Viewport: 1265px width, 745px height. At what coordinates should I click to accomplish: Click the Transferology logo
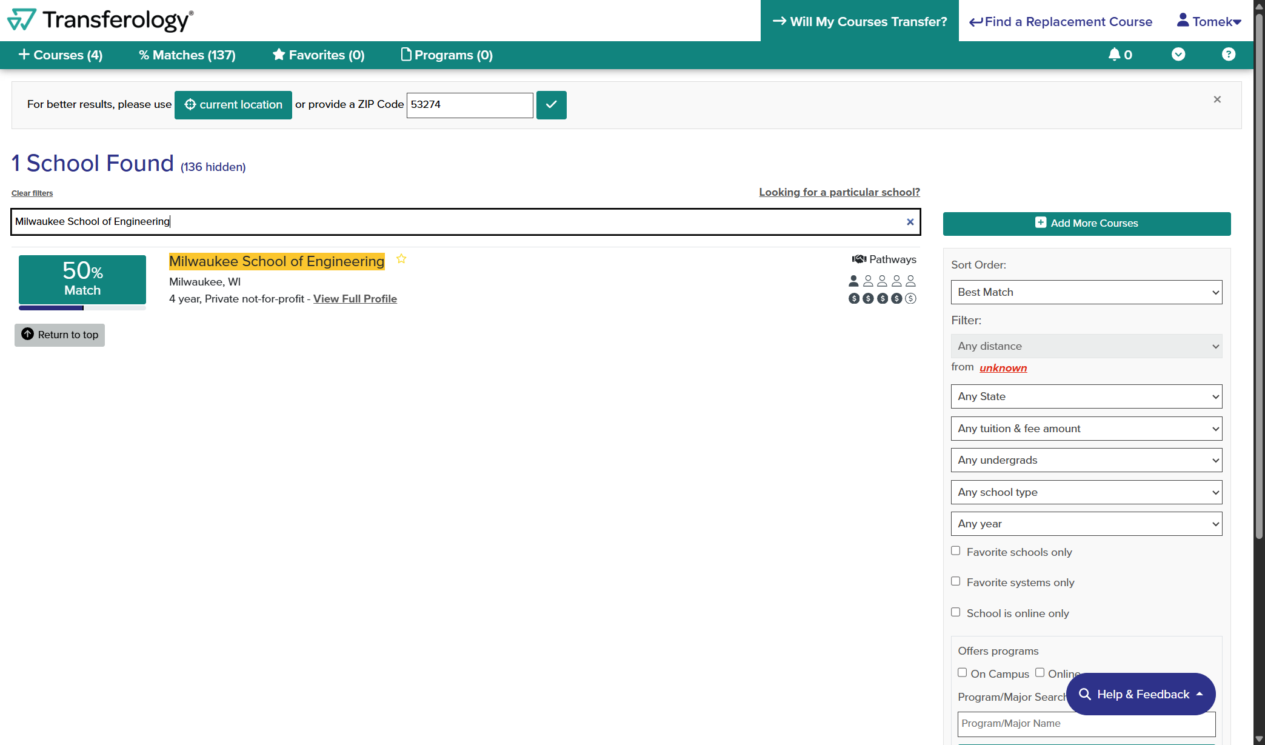[101, 20]
